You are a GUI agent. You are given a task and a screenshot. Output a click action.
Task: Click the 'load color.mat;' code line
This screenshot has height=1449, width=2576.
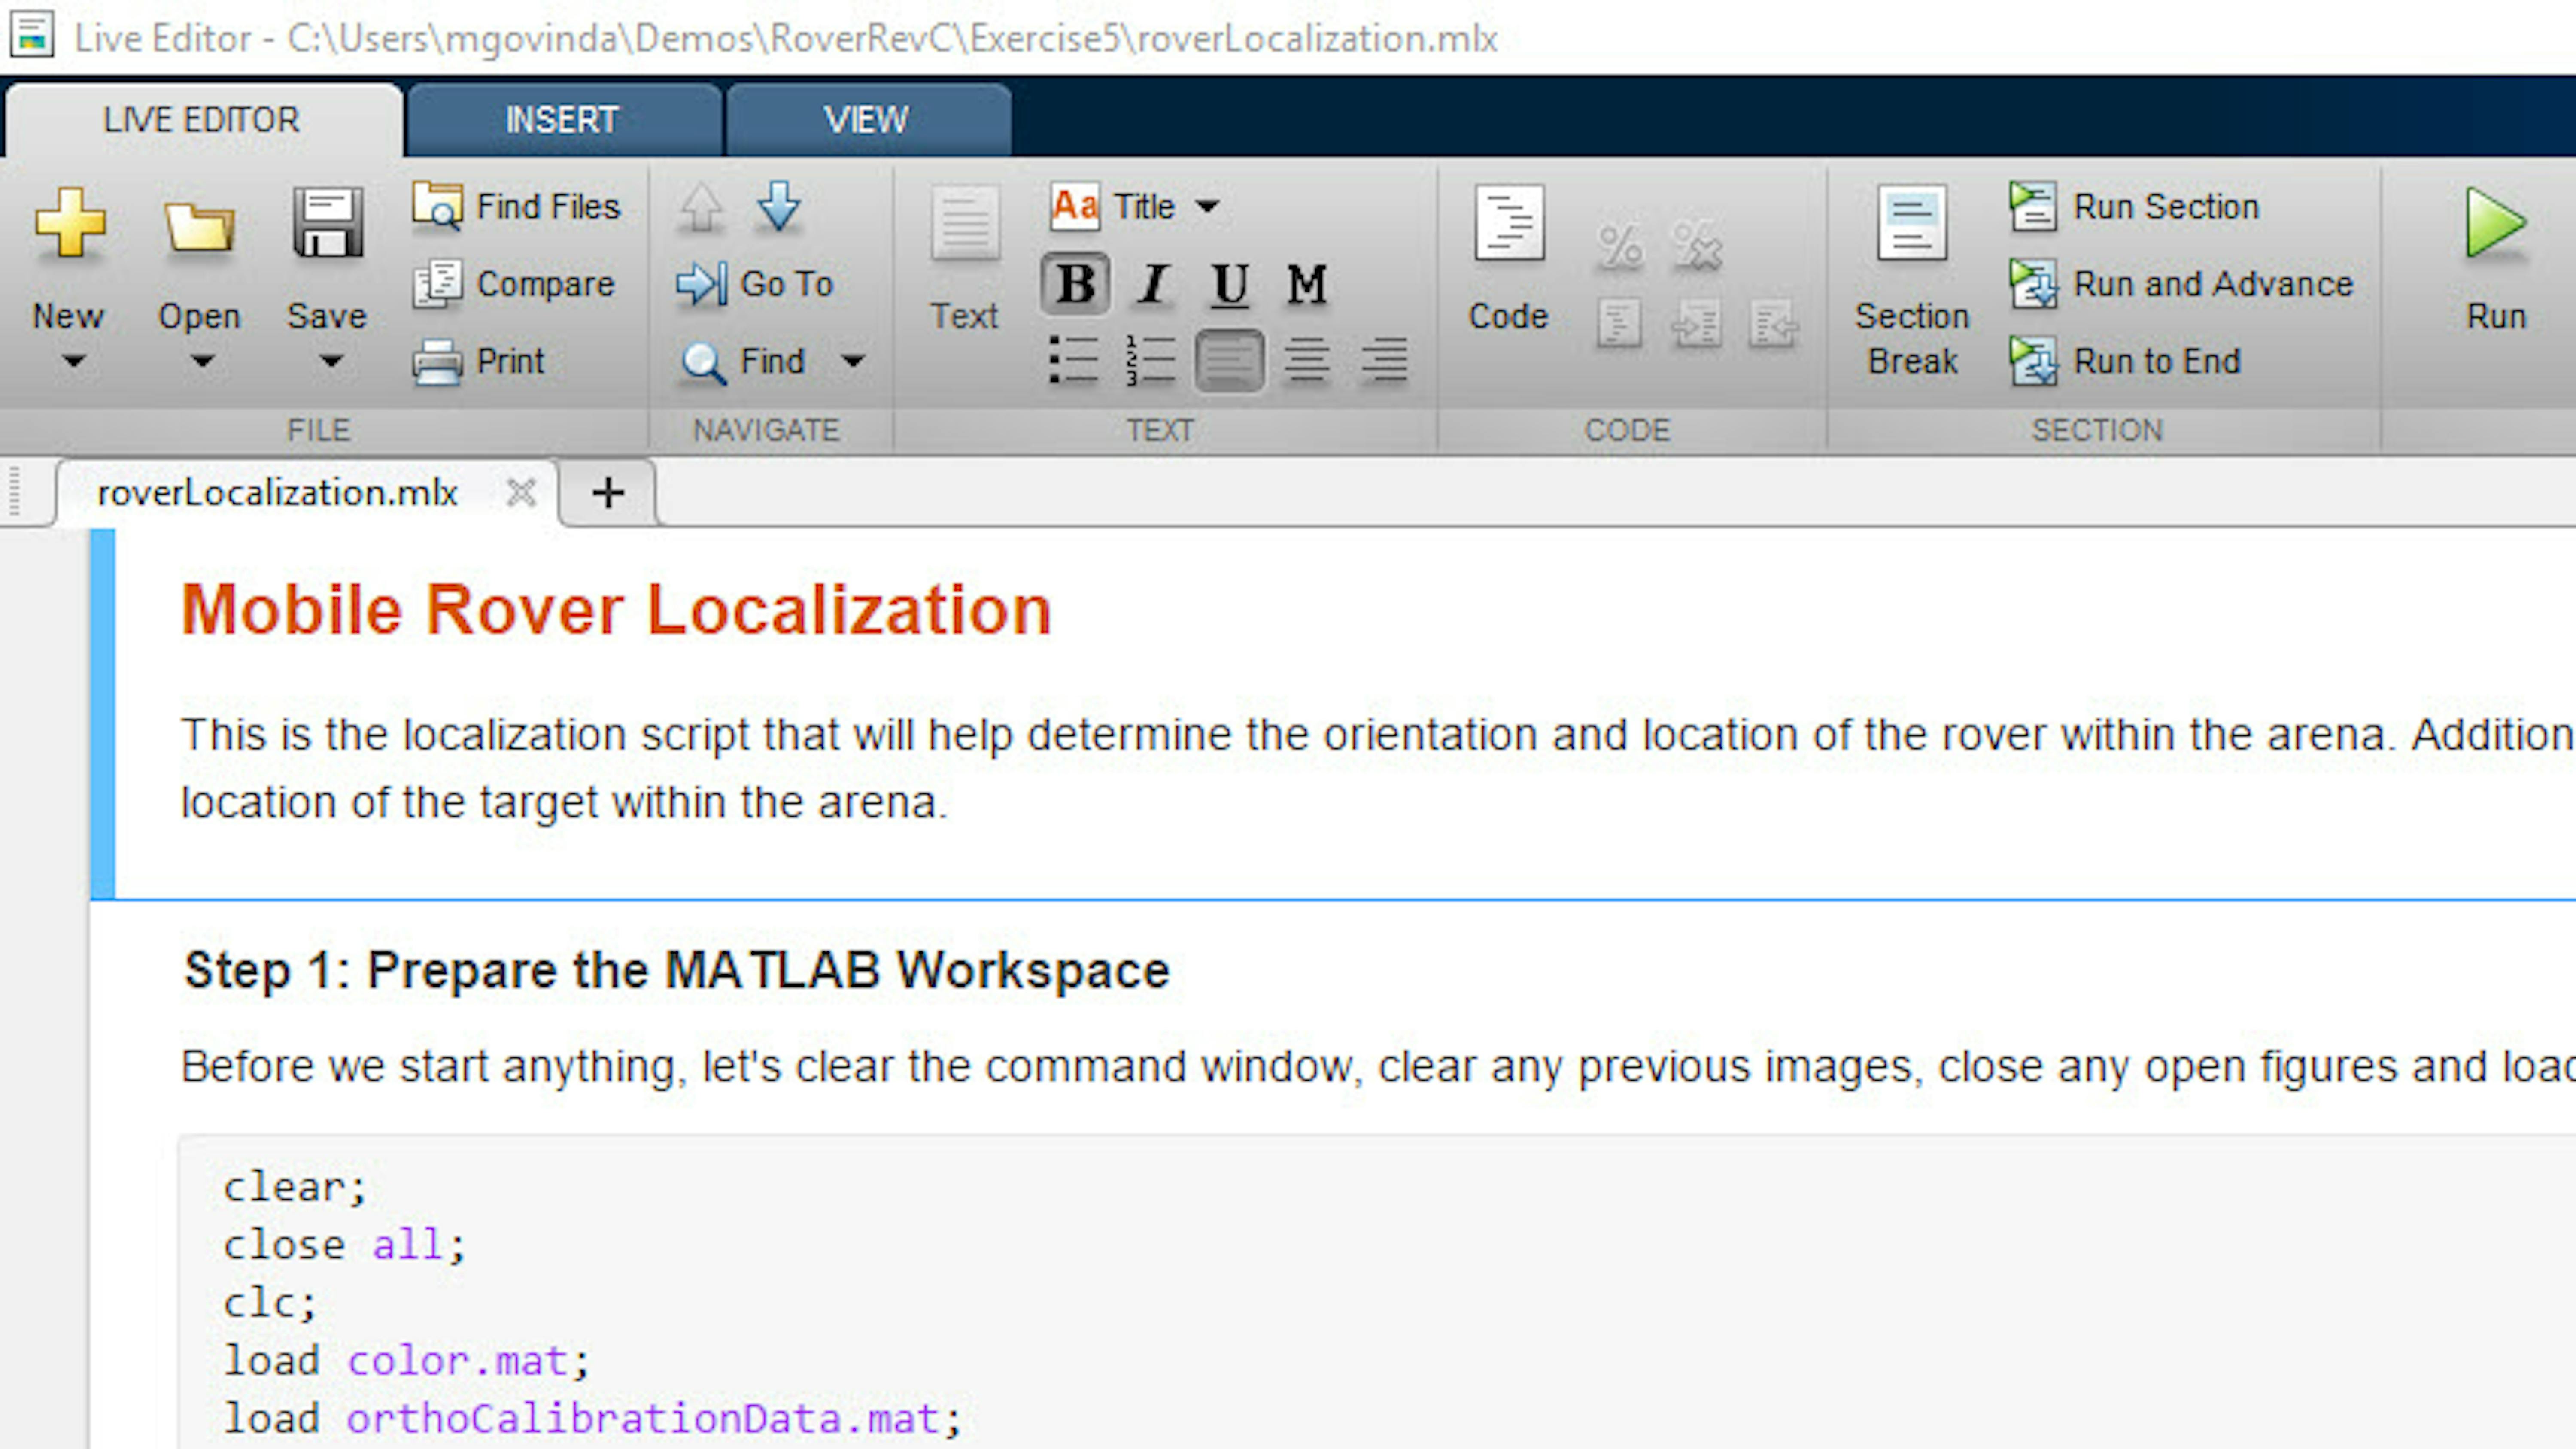(407, 1360)
